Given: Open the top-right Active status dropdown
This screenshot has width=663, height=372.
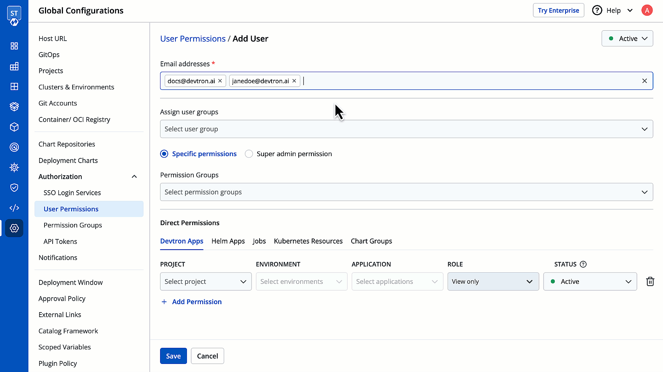Looking at the screenshot, I should tap(627, 38).
